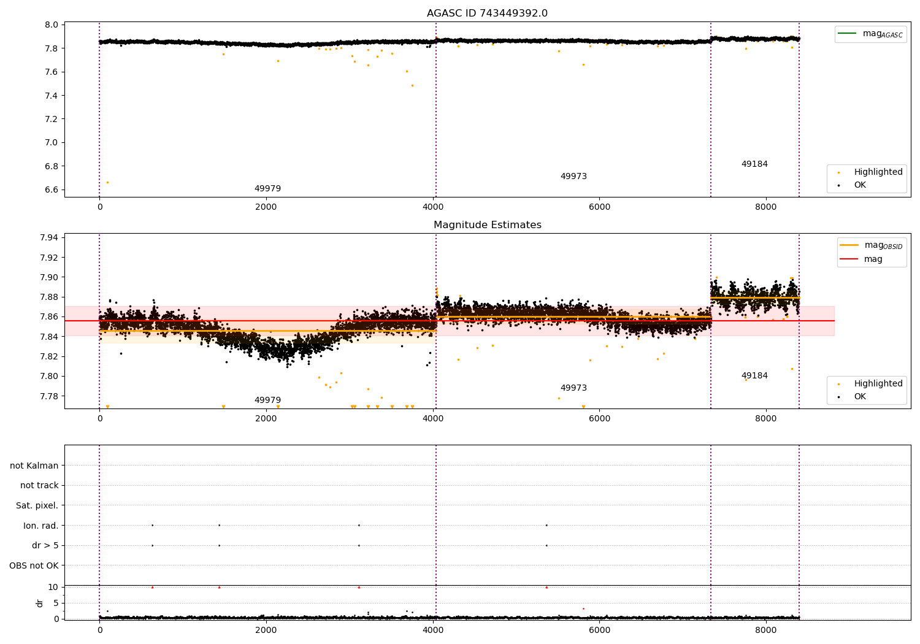Click the 7.86 y-axis tick label
The image size is (920, 644).
click(49, 317)
